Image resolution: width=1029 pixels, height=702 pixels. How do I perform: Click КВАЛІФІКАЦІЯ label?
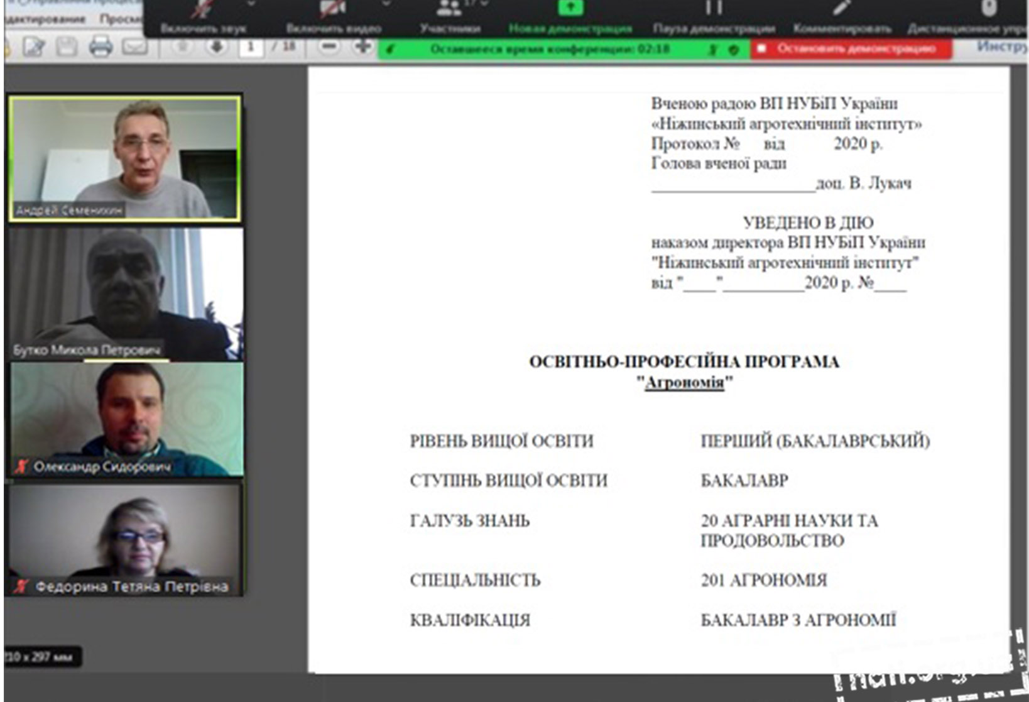click(x=470, y=620)
